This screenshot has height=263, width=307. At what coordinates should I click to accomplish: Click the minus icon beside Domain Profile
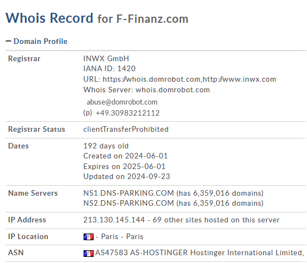8,41
